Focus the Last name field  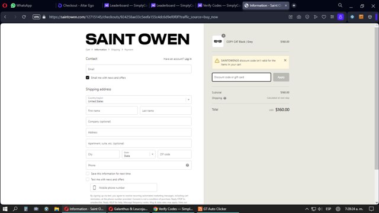[x=166, y=111]
